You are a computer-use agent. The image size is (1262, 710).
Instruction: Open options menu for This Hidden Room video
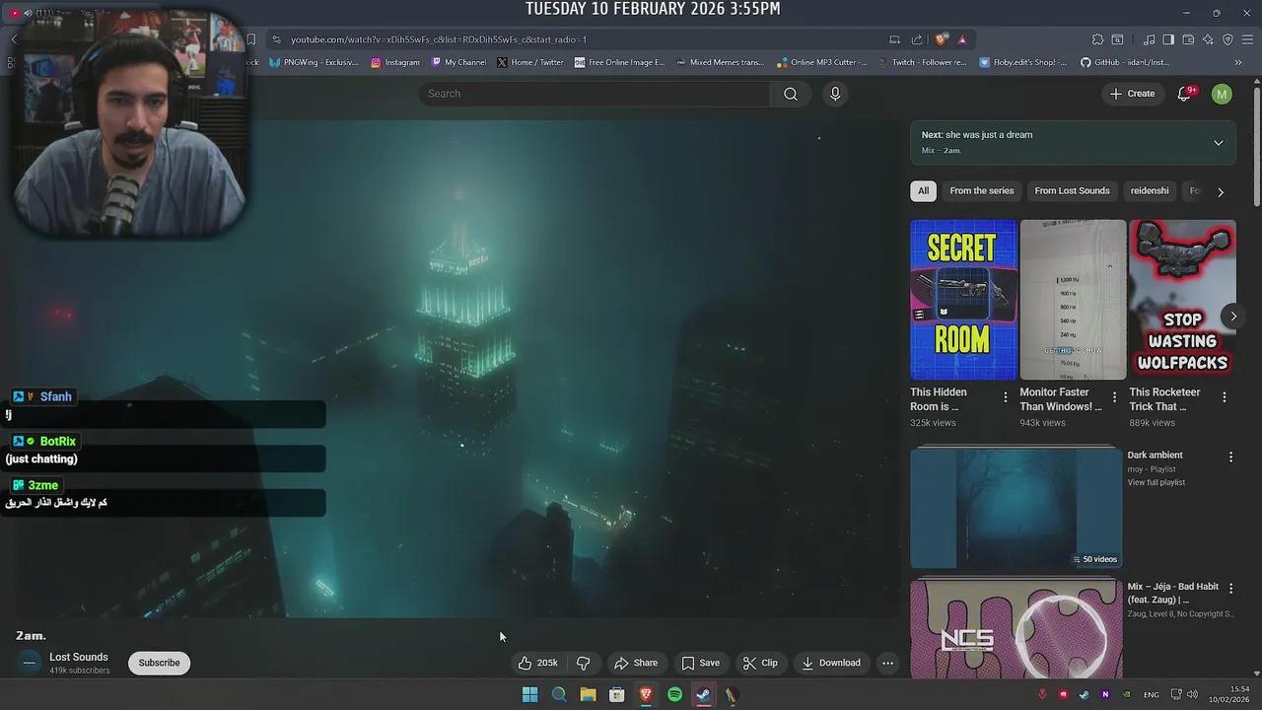coord(1006,397)
